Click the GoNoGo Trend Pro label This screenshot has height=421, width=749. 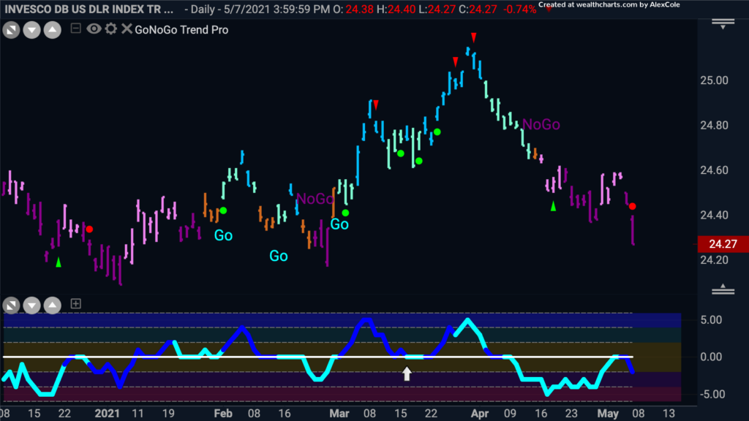click(181, 29)
